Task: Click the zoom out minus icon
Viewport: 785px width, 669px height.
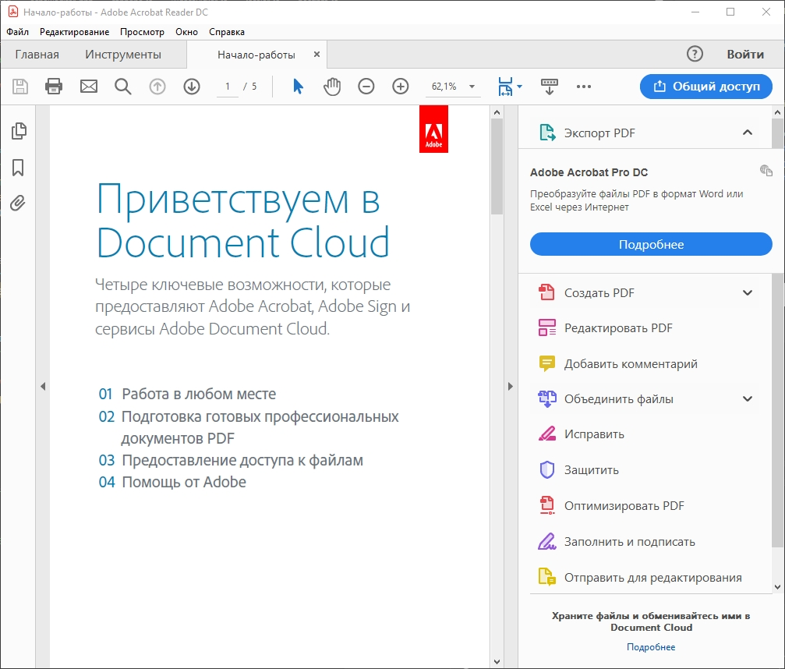Action: [x=366, y=87]
